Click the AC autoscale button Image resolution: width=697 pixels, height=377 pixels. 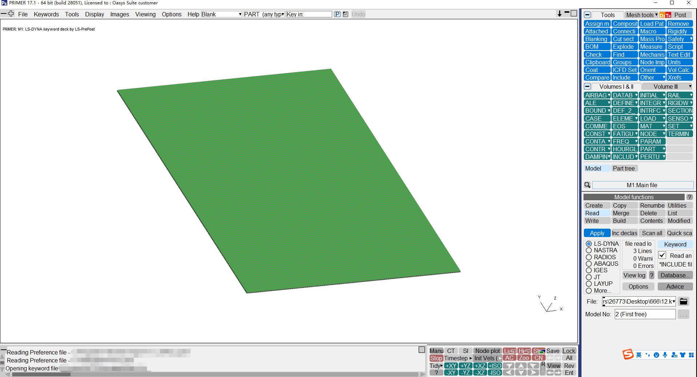coord(510,358)
